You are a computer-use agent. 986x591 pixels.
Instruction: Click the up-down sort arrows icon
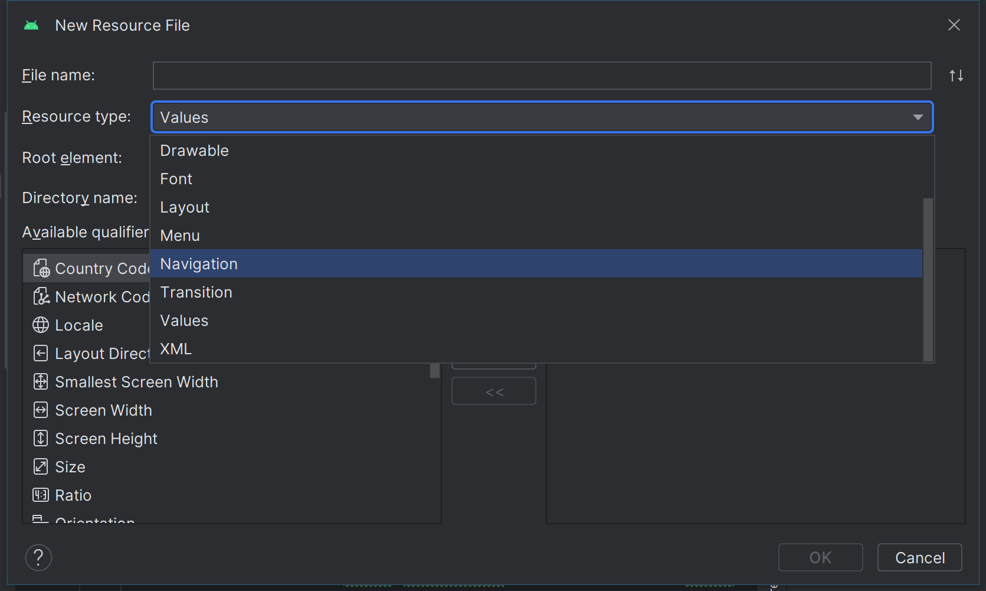[x=956, y=76]
